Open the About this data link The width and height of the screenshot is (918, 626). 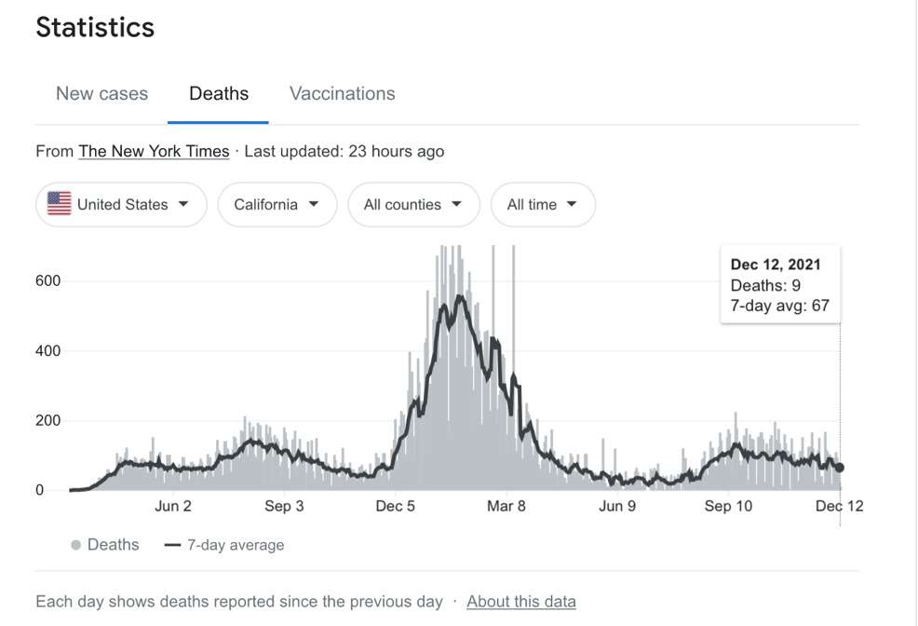coord(521,602)
